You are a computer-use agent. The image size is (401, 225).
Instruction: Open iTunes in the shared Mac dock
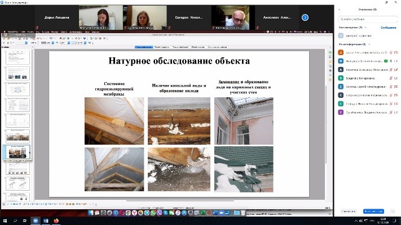tap(178, 213)
